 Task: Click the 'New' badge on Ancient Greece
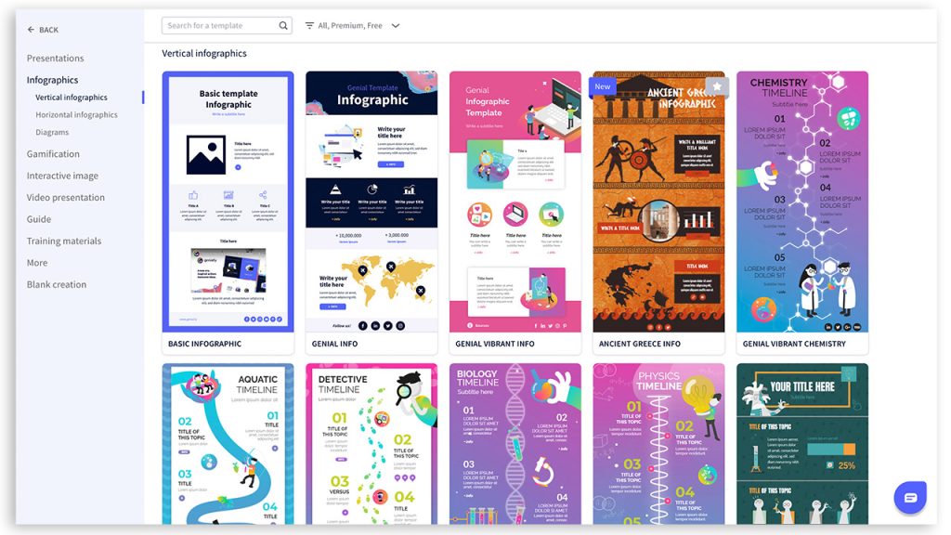coord(602,86)
